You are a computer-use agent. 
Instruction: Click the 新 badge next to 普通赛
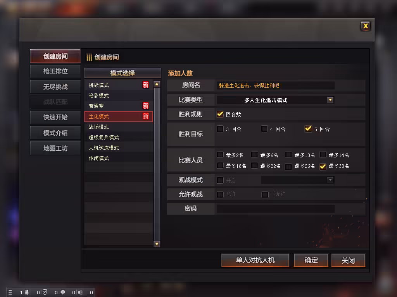coord(146,106)
